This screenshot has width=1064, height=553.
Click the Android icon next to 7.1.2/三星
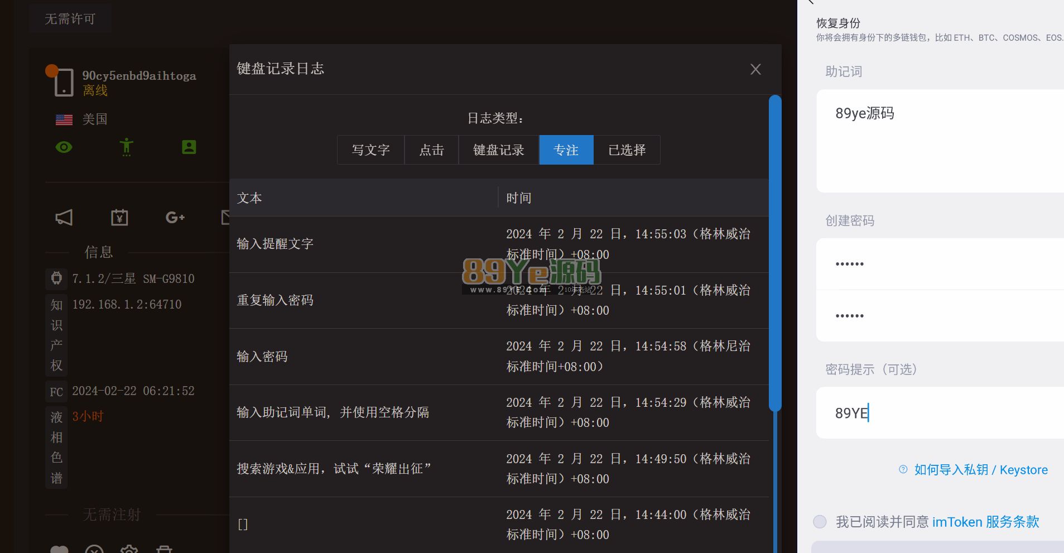56,278
